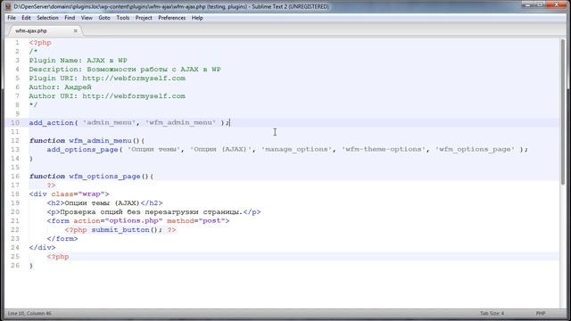571x321 pixels.
Task: Click the method="post" attribute
Action: pyautogui.click(x=196, y=221)
